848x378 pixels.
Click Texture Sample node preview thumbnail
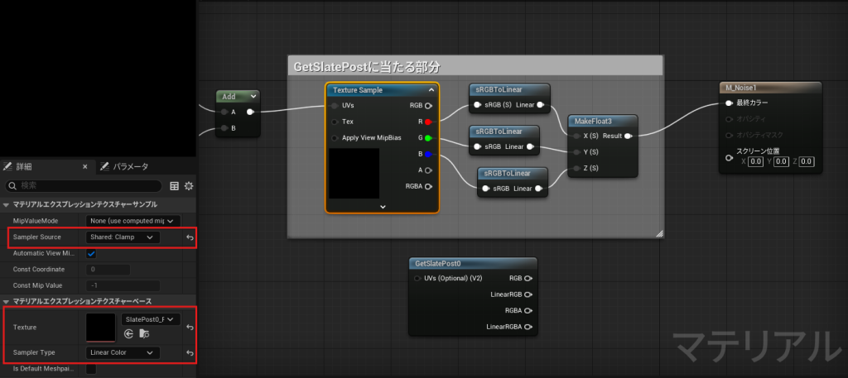click(x=354, y=174)
